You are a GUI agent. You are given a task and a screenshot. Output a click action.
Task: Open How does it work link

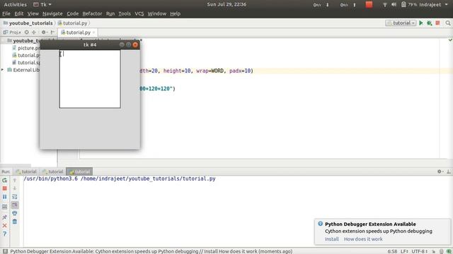[x=363, y=239]
